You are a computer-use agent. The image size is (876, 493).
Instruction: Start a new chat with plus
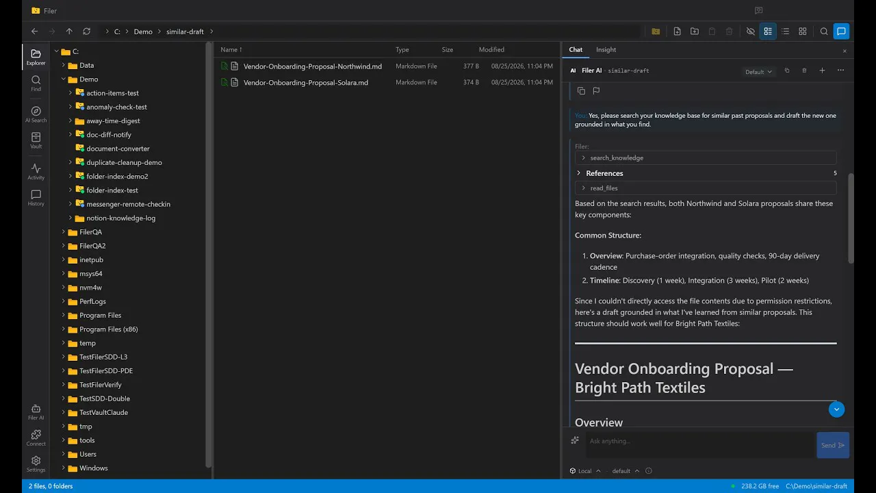822,71
